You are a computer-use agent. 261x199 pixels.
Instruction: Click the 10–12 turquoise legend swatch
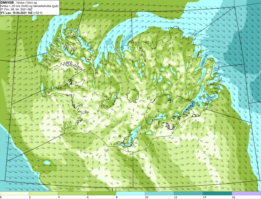pyautogui.click(x=159, y=193)
